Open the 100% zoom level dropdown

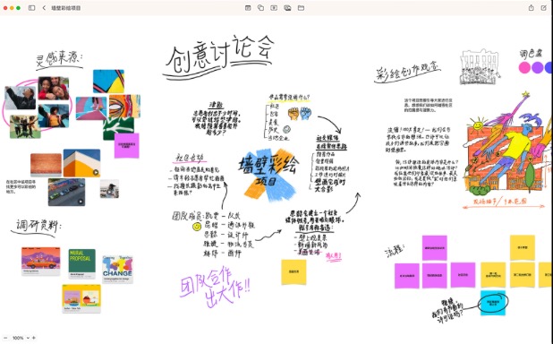pyautogui.click(x=21, y=338)
